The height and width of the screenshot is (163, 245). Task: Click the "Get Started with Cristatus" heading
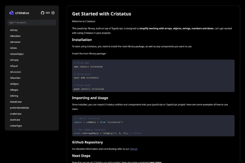pos(101,14)
